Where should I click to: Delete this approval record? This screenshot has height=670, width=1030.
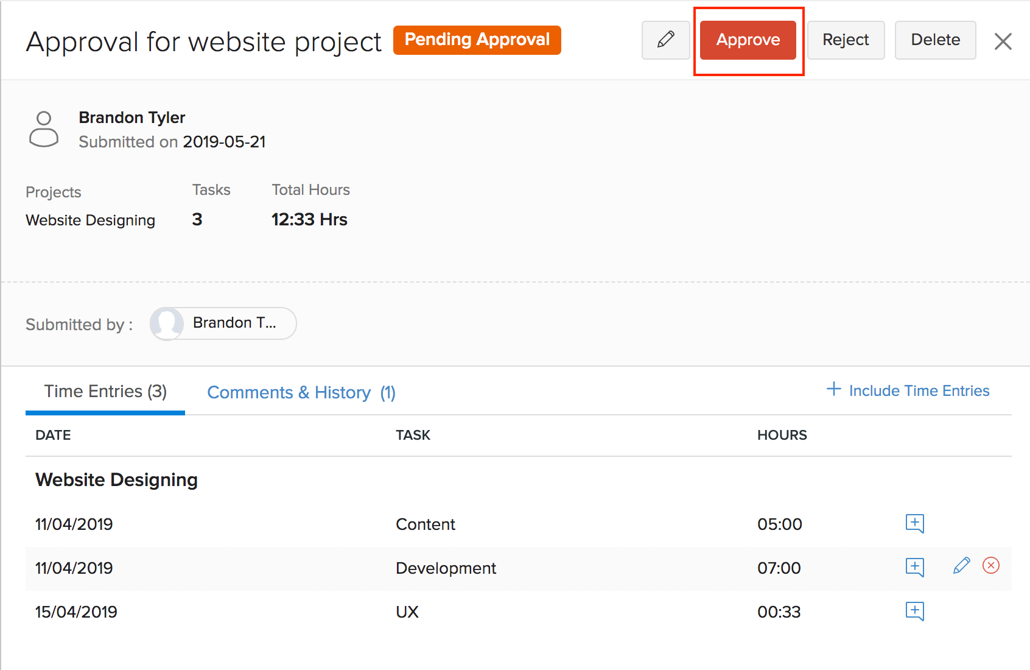935,40
